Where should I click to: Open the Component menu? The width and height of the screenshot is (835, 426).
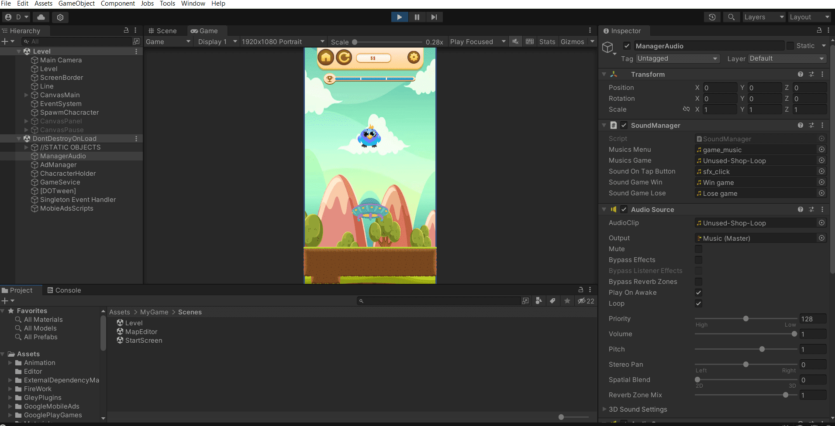coord(117,3)
